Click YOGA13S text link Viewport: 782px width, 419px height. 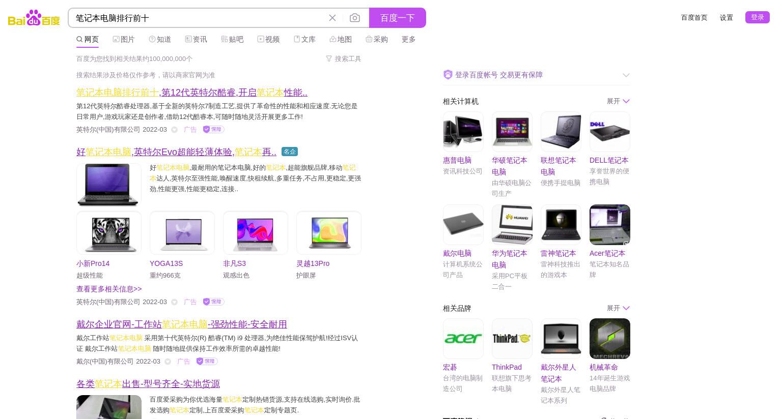tap(166, 263)
